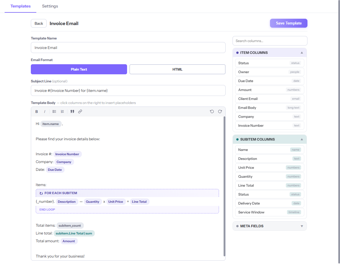340x265 pixels.
Task: Select the Description chip in loop row
Action: point(67,202)
